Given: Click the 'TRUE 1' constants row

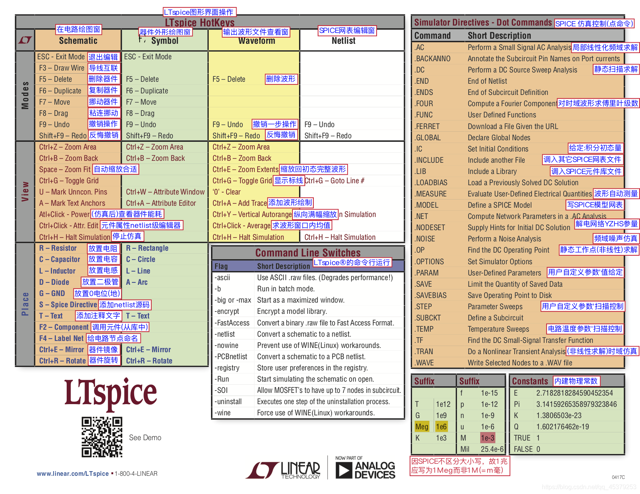Looking at the screenshot, I should 567,438.
